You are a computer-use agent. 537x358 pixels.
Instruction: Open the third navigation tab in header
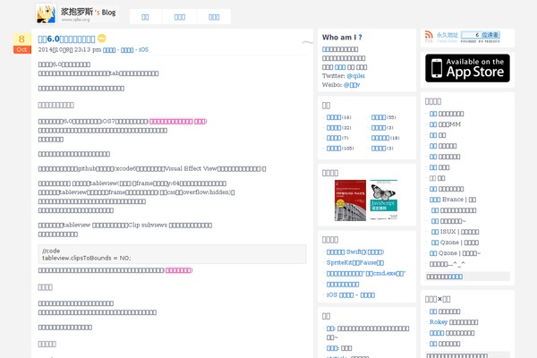[x=213, y=16]
